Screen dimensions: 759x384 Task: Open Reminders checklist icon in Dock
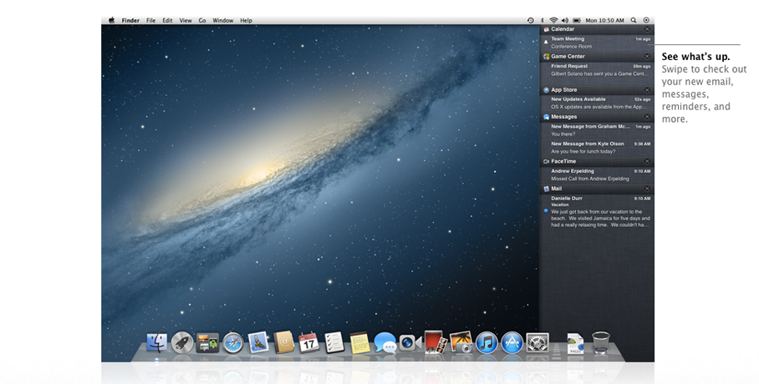pos(334,342)
